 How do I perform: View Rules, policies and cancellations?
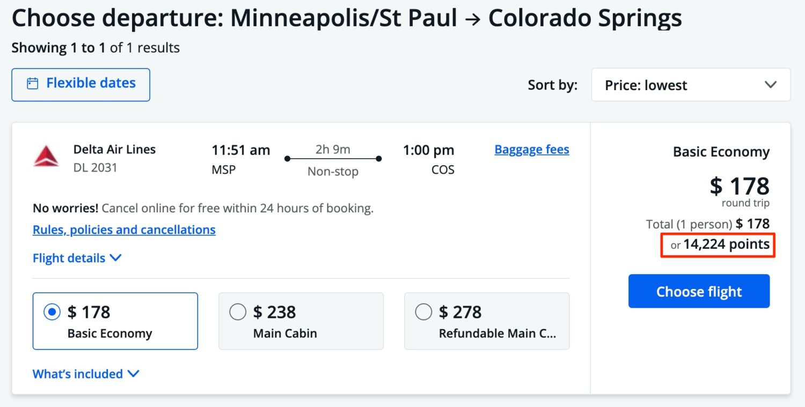point(123,230)
